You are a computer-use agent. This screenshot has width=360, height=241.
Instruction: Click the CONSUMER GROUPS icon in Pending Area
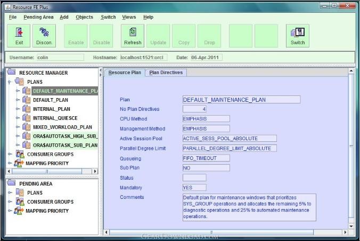point(20,202)
